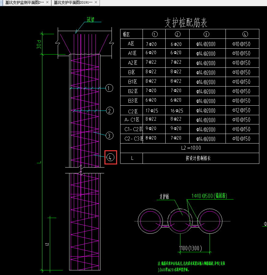Select the C2区 row label

click(133, 111)
